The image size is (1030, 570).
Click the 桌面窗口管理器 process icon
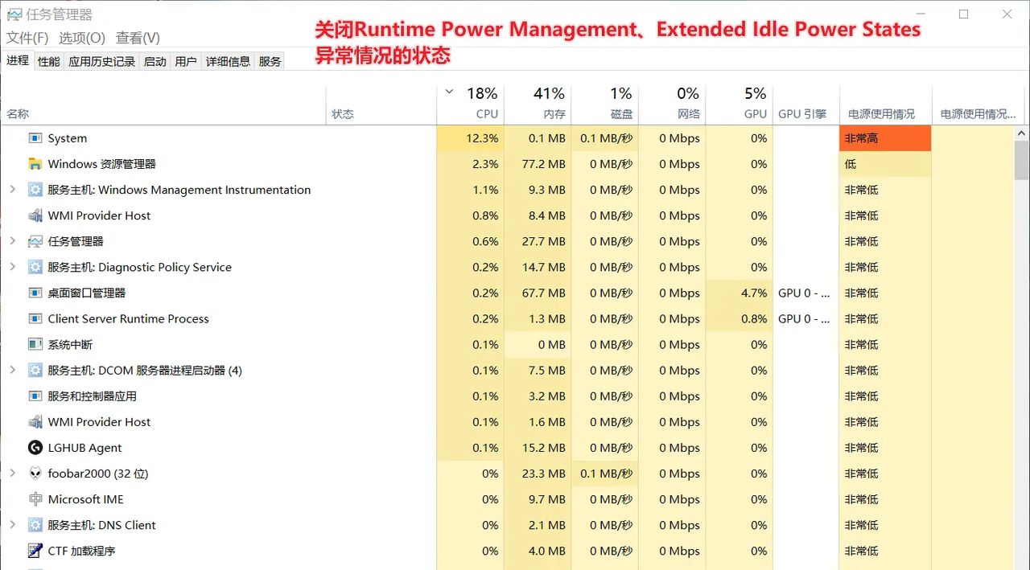[x=34, y=293]
